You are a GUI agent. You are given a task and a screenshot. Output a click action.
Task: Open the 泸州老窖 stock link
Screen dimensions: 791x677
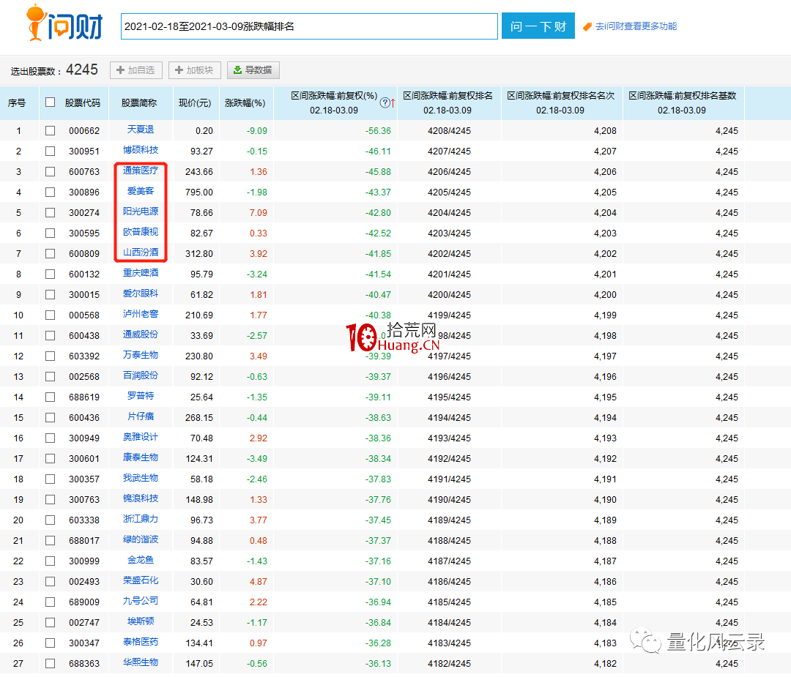[x=141, y=314]
